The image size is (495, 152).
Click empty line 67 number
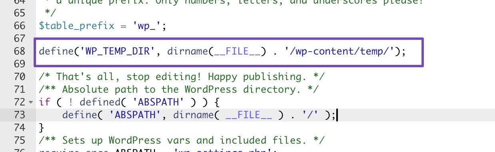pyautogui.click(x=19, y=39)
